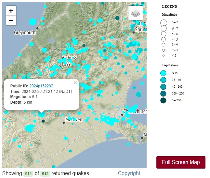Click the 'Magnitude: 5.1' popup line
This screenshot has height=178, width=210.
24,97
